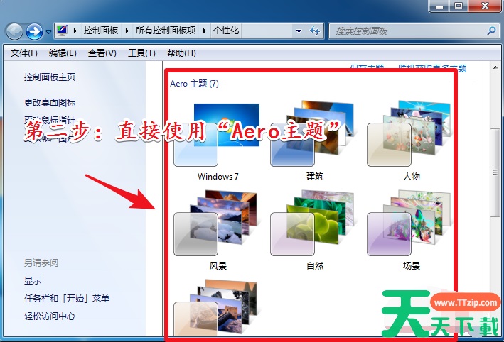Minimize the personalization window
Viewport: 504px width, 342px height.
[439, 6]
